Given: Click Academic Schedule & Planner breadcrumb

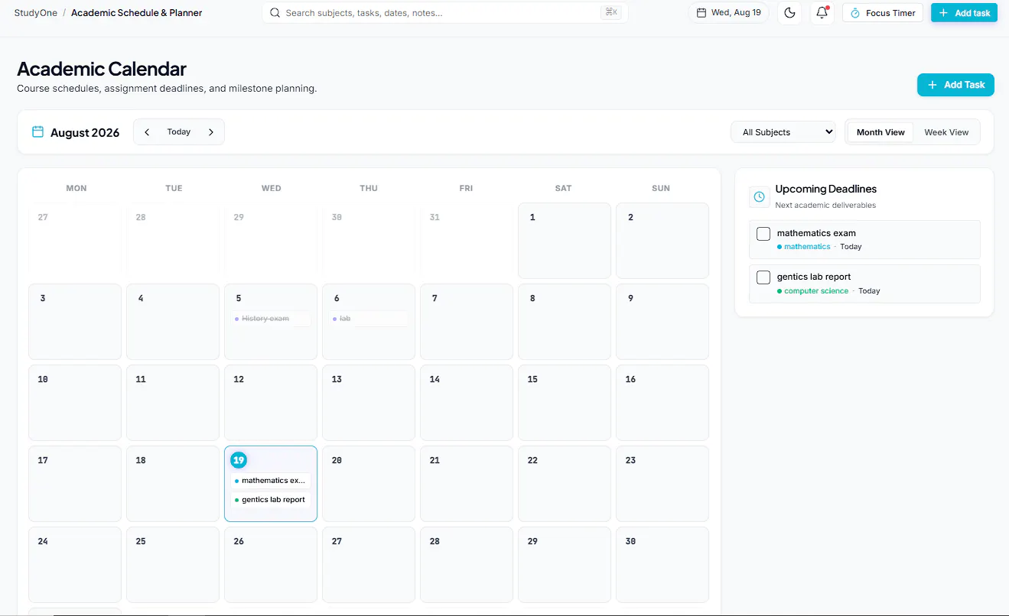Looking at the screenshot, I should pyautogui.click(x=137, y=13).
